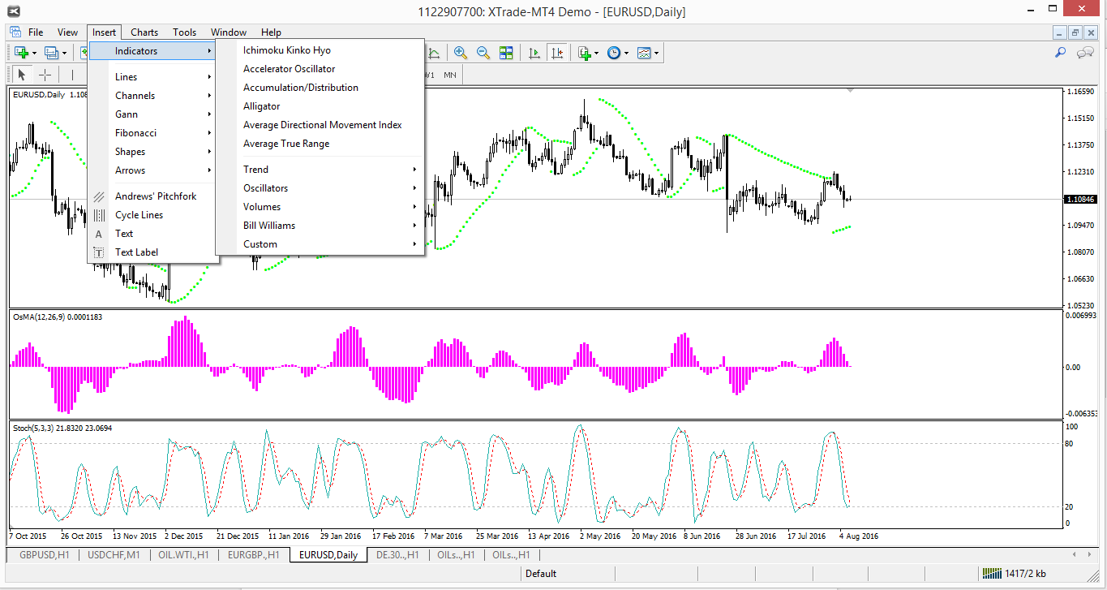This screenshot has height=590, width=1107.
Task: Select the arrow Cursor tool
Action: pos(21,75)
